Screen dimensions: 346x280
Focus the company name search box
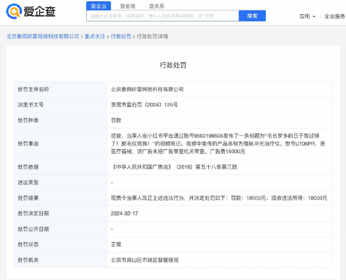162,16
